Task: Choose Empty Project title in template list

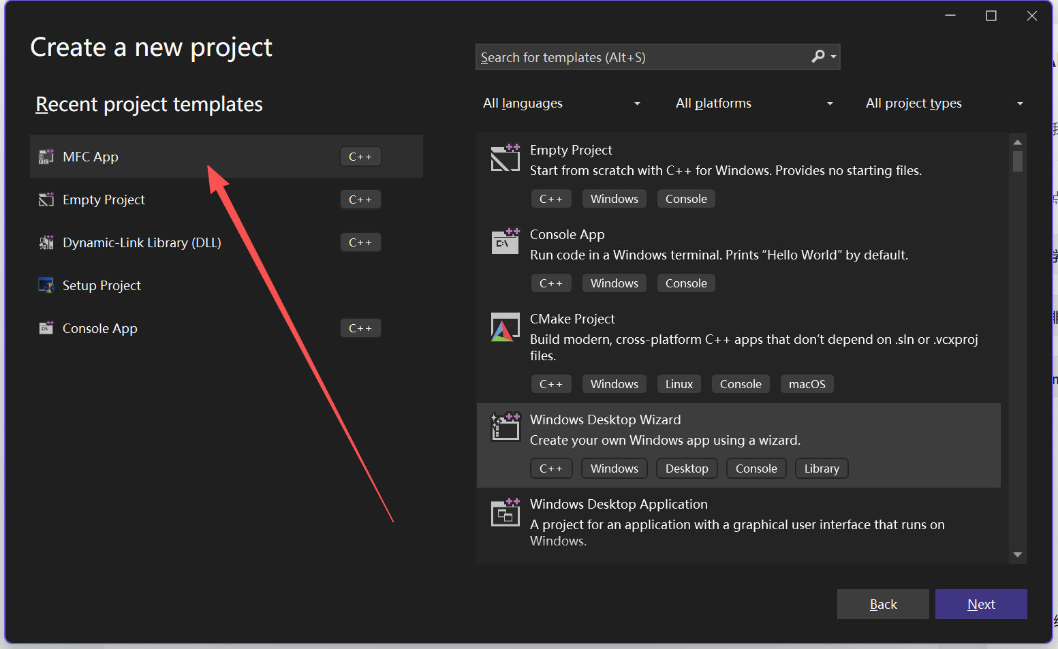Action: pos(571,150)
